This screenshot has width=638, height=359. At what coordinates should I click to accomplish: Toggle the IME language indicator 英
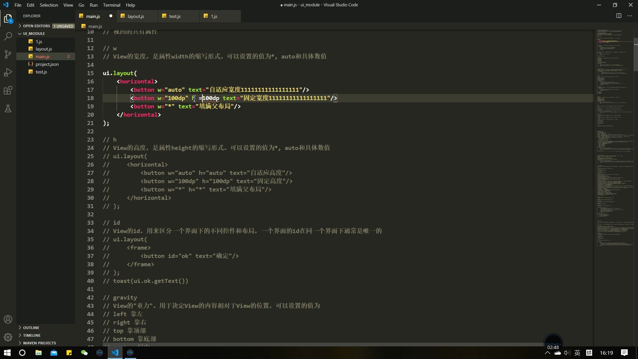click(577, 353)
